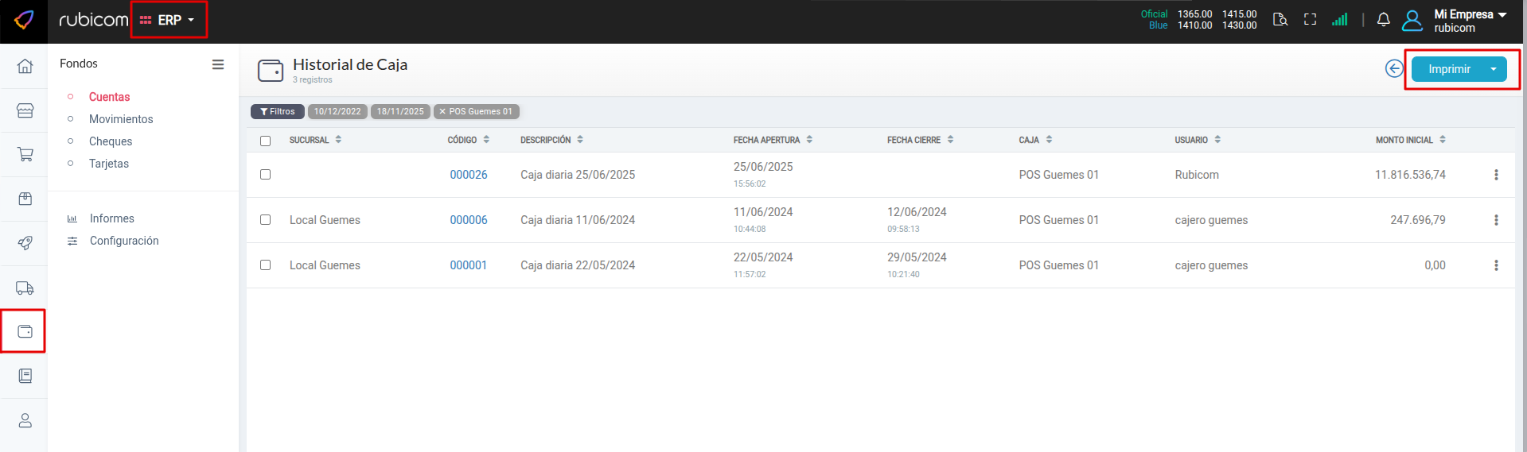The image size is (1527, 452).
Task: Open the Mi Empresa account menu
Action: pyautogui.click(x=1469, y=20)
